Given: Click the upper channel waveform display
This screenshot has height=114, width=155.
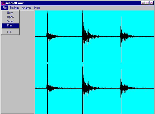Looking at the screenshot, I should (x=94, y=36).
